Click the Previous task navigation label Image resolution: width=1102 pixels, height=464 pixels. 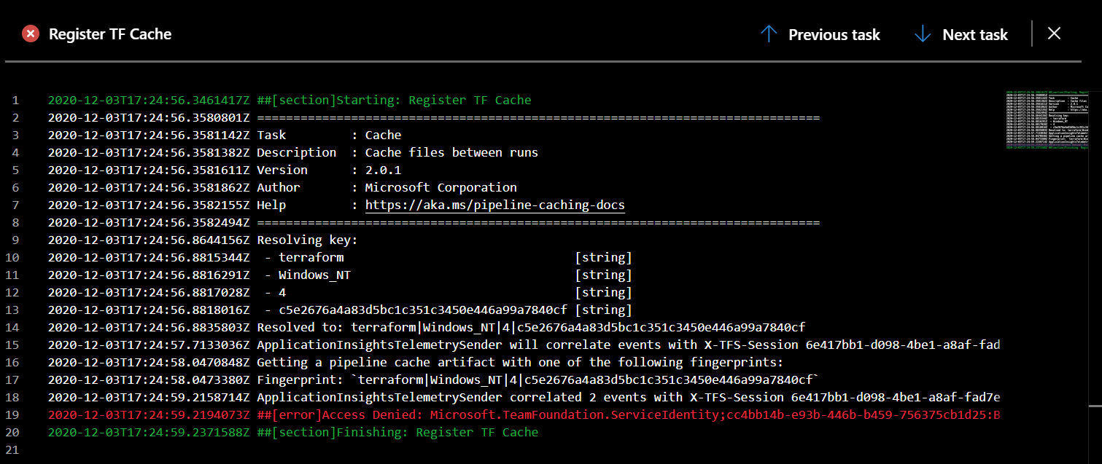(834, 34)
